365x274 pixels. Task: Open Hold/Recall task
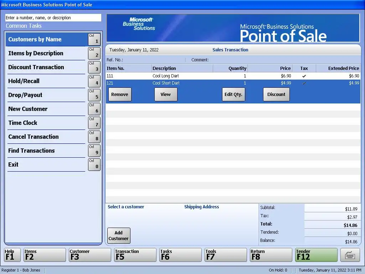pyautogui.click(x=47, y=81)
